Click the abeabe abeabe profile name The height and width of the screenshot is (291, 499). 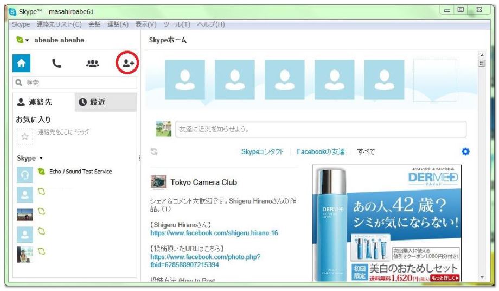(59, 40)
